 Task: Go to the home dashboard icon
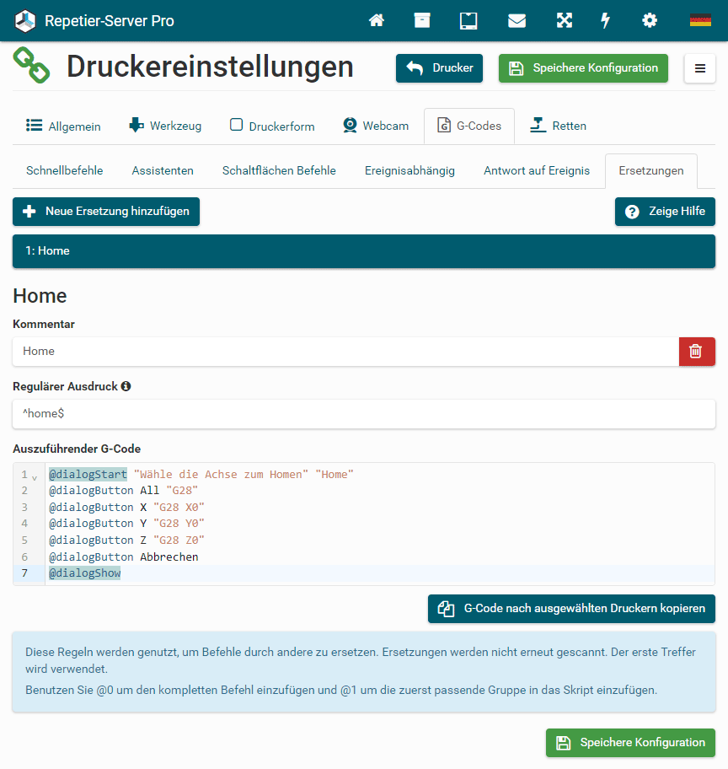(x=377, y=20)
